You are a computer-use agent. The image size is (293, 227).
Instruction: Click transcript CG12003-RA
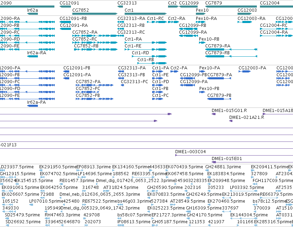pos(245,22)
